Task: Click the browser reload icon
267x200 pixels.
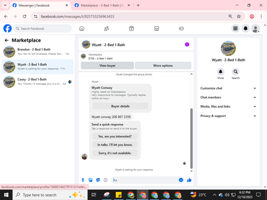Action: pos(25,17)
